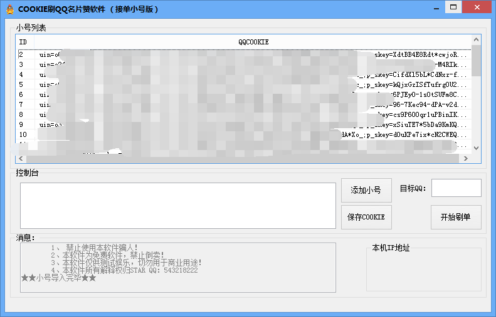Select row with ID 2
496x317 pixels.
tap(243, 54)
